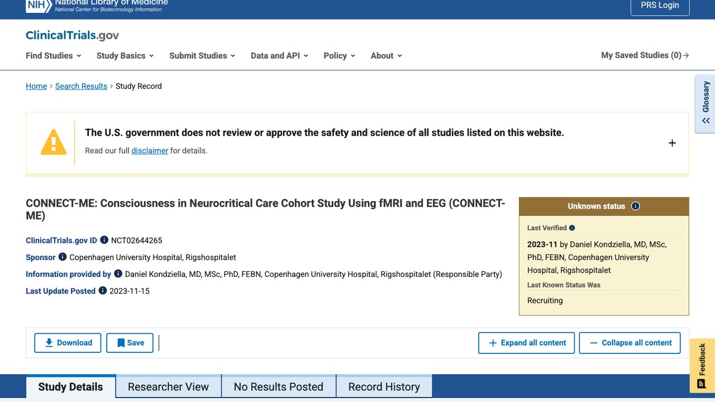
Task: Open the Find Studies dropdown menu
Action: coord(54,55)
